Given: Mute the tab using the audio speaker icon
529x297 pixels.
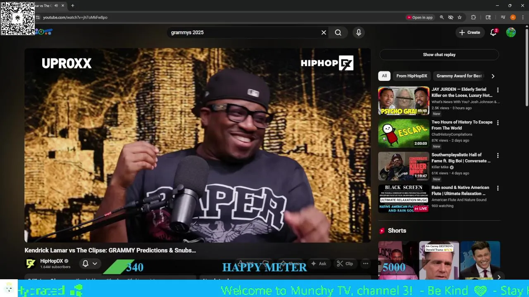Looking at the screenshot, I should 56,6.
